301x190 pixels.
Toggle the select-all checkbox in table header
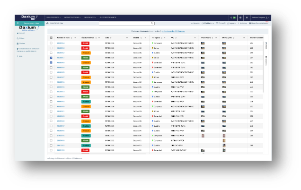[51, 37]
